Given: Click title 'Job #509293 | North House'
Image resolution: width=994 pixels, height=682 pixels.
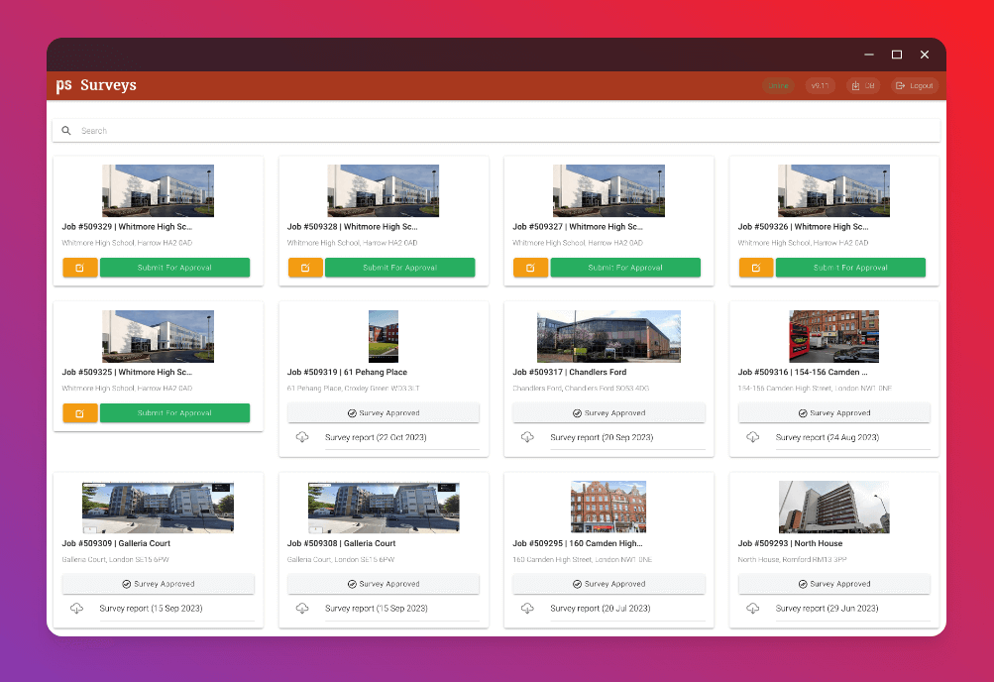Looking at the screenshot, I should click(x=791, y=543).
